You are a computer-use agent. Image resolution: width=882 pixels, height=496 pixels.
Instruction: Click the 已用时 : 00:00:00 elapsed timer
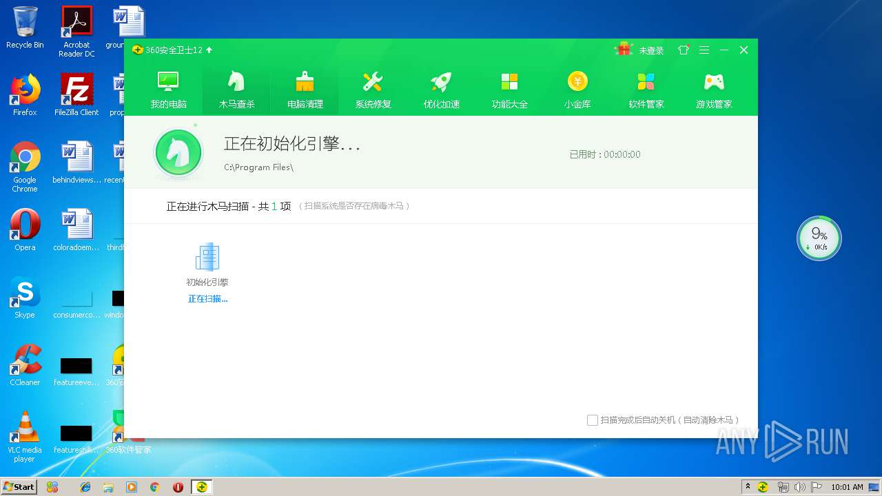(x=605, y=154)
